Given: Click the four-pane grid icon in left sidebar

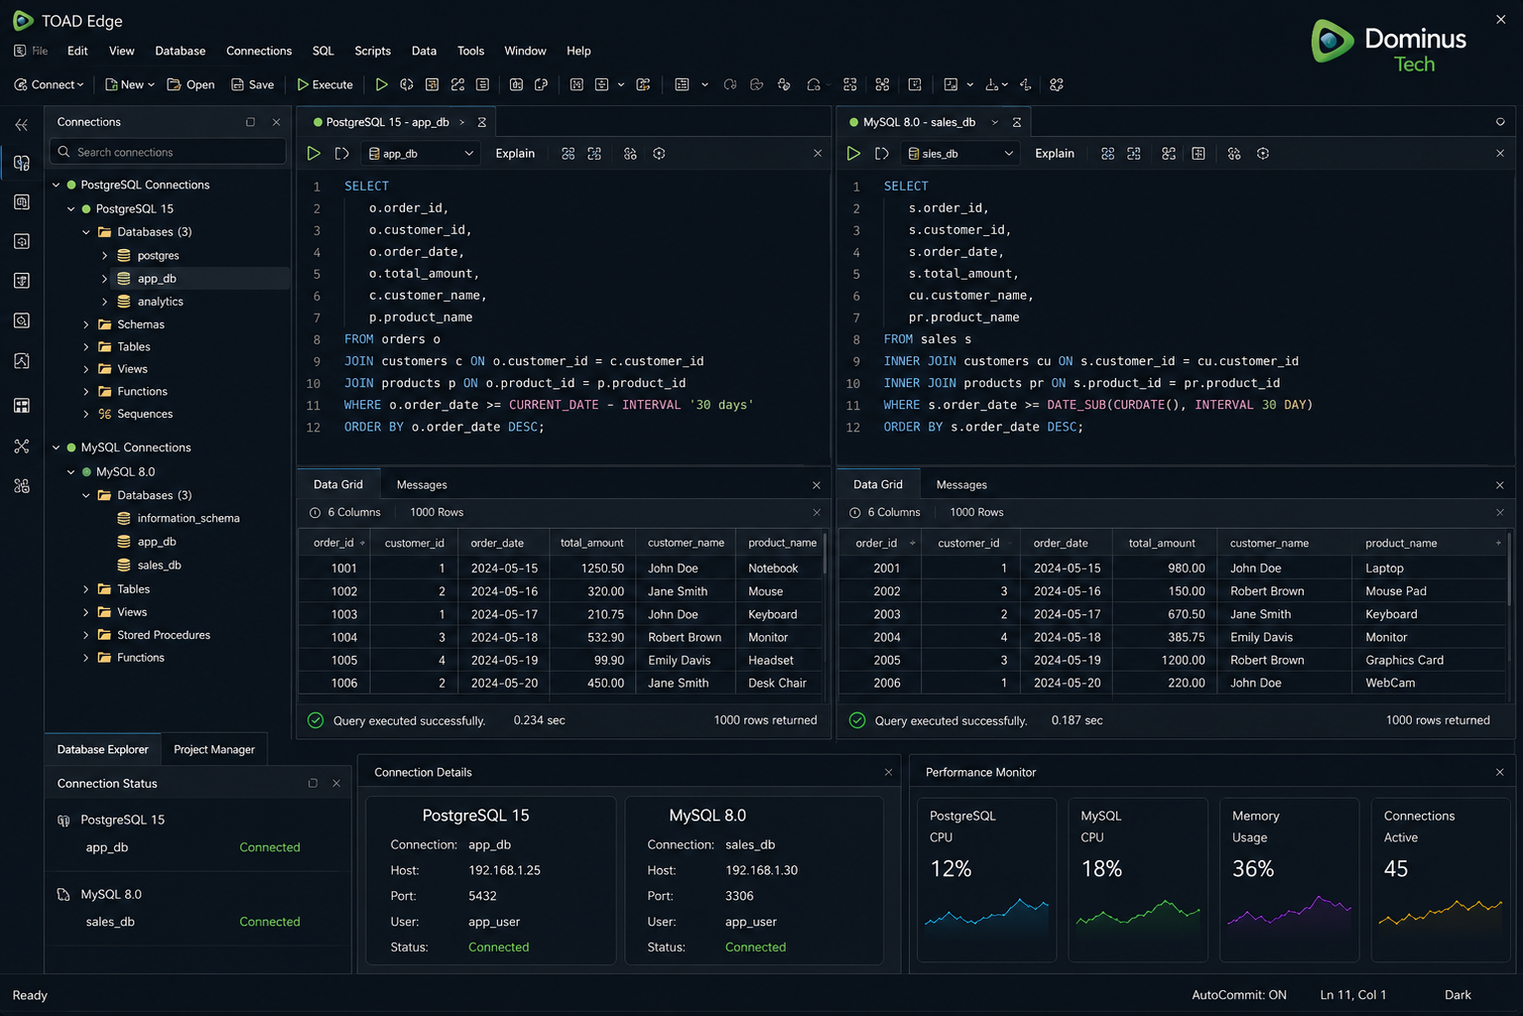Looking at the screenshot, I should (x=22, y=406).
